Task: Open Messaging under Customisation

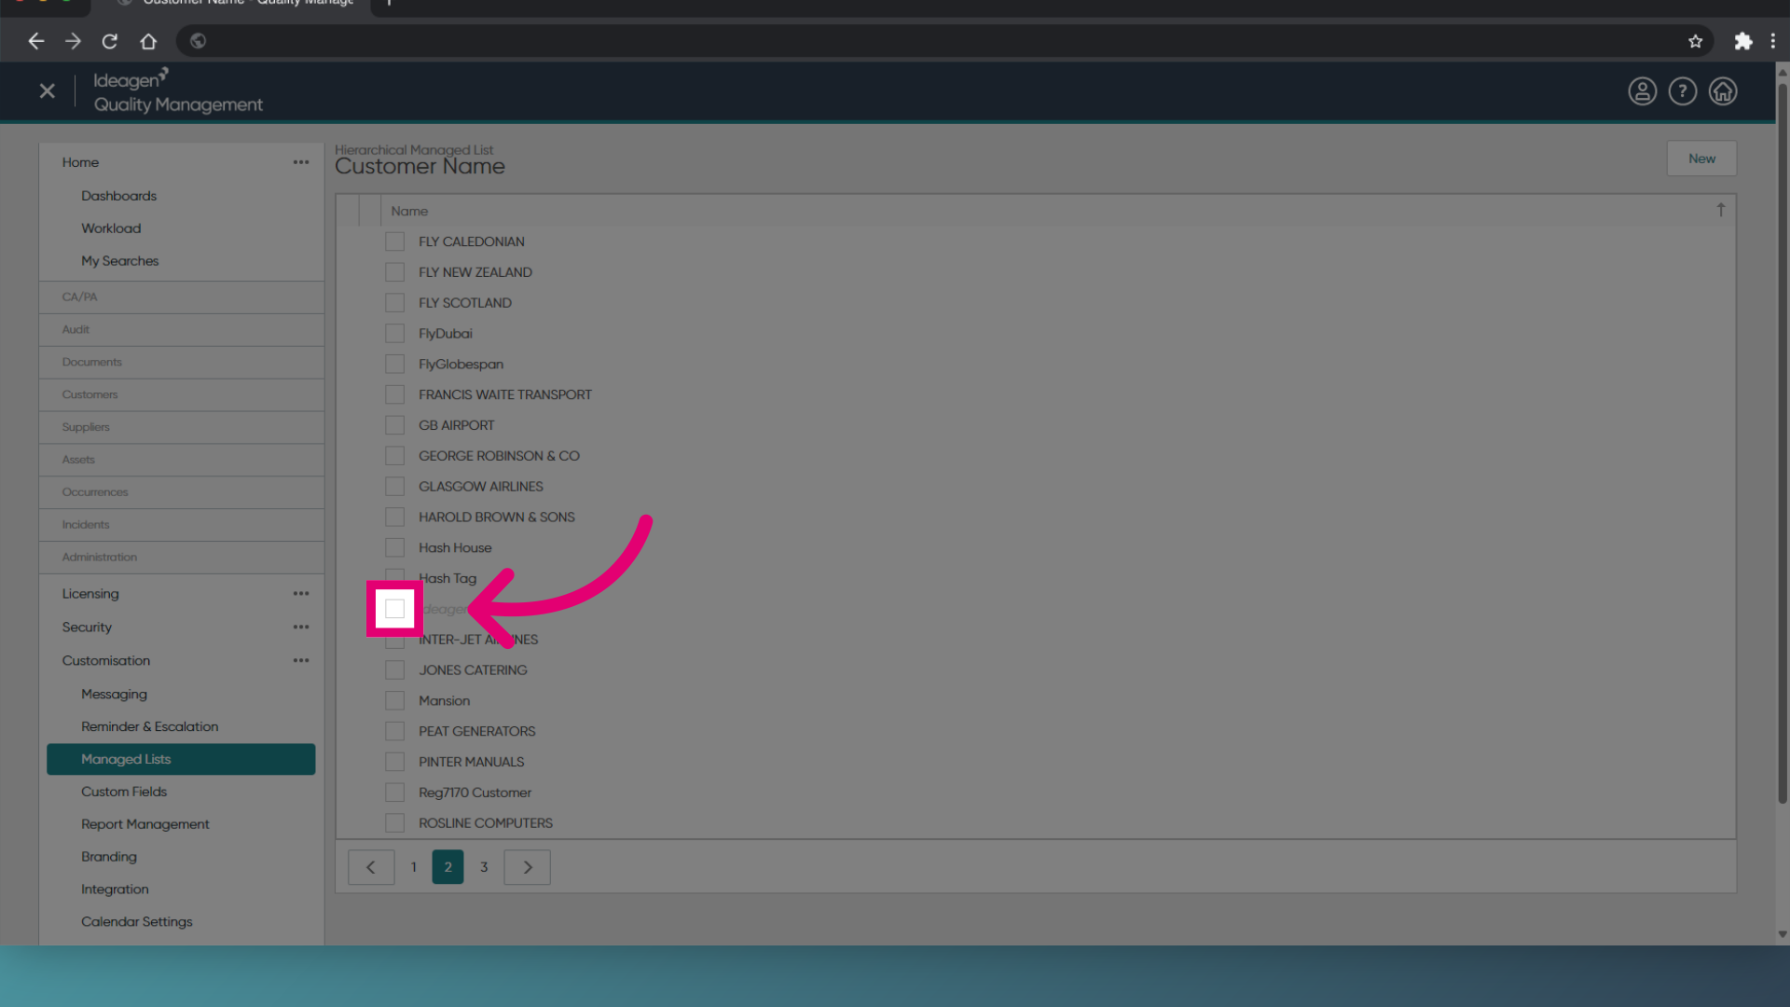Action: 114,695
